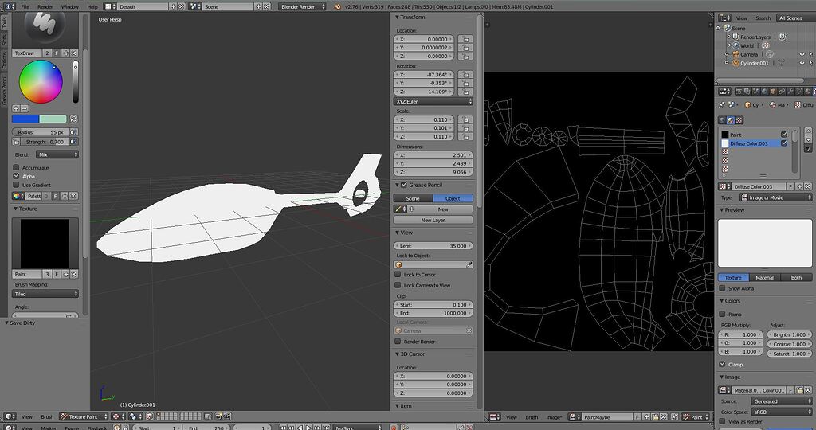
Task: Click the brush Radius field
Action: click(41, 132)
